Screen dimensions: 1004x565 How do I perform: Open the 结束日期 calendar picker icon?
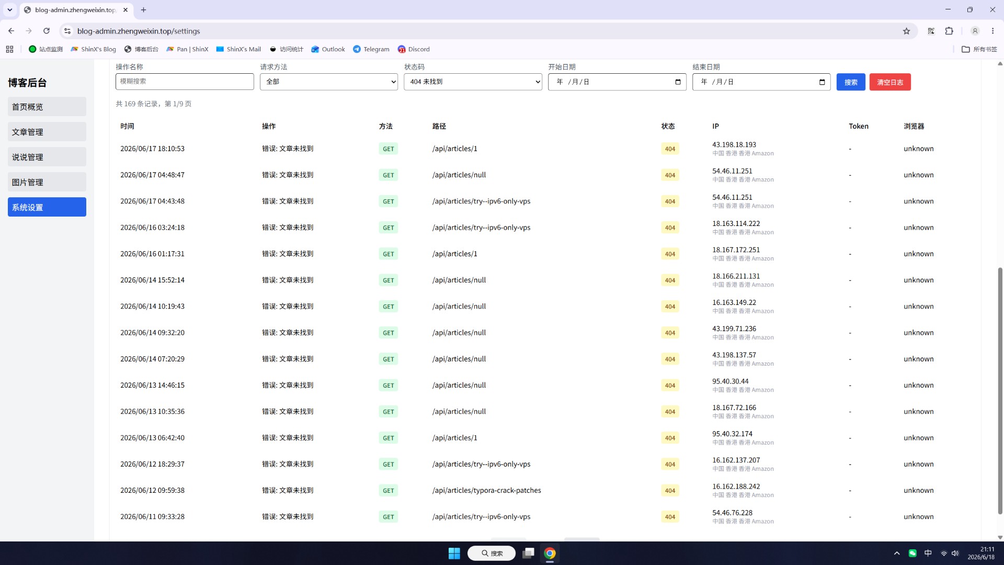pos(822,82)
